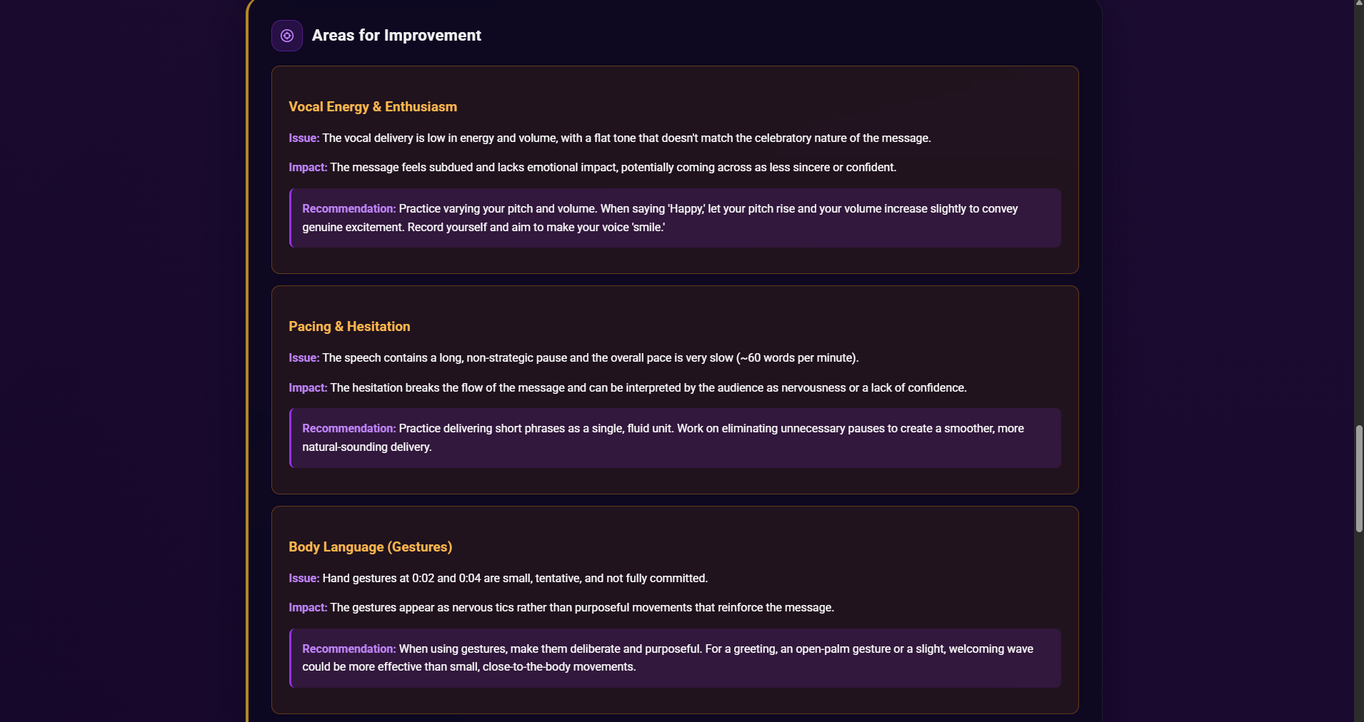This screenshot has height=722, width=1364.
Task: Select the Pacing & Hesitation heading
Action: [349, 327]
